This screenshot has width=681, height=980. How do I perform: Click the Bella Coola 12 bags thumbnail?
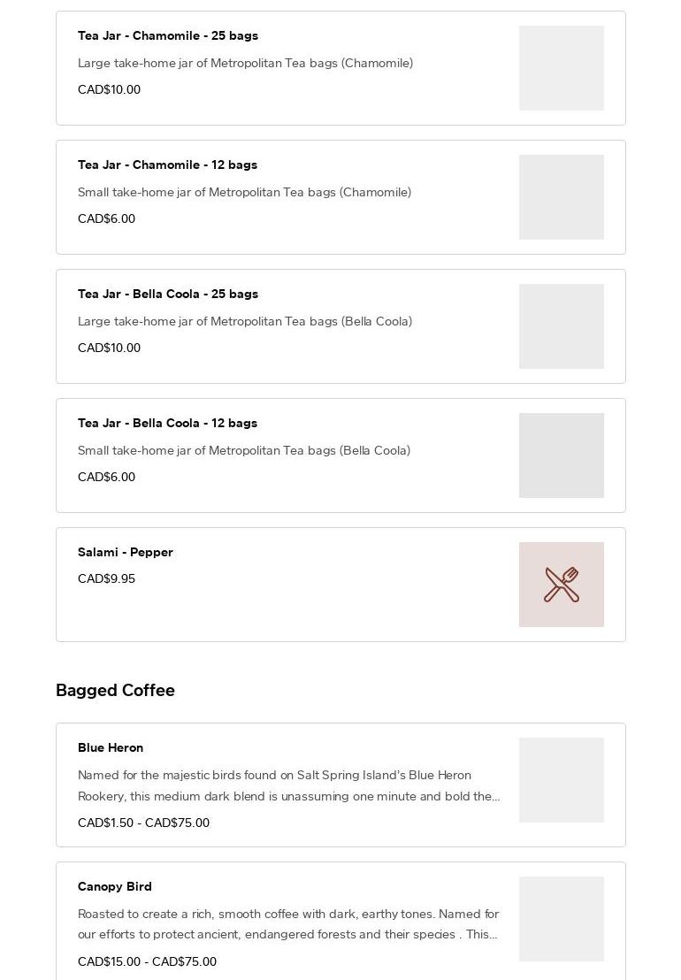point(561,456)
